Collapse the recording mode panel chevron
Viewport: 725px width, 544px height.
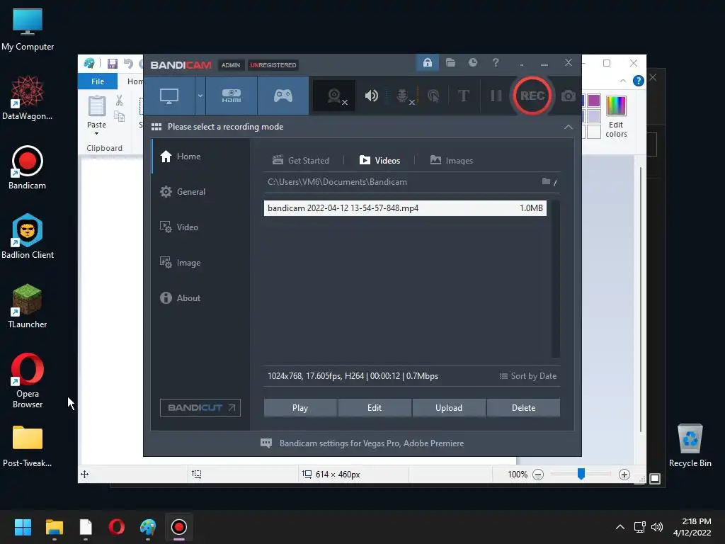coord(569,127)
